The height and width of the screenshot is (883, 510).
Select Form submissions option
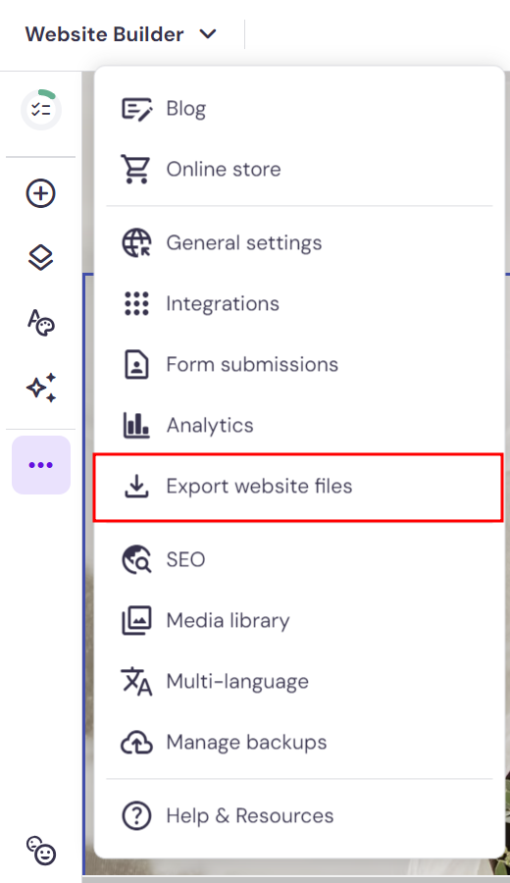coord(298,364)
